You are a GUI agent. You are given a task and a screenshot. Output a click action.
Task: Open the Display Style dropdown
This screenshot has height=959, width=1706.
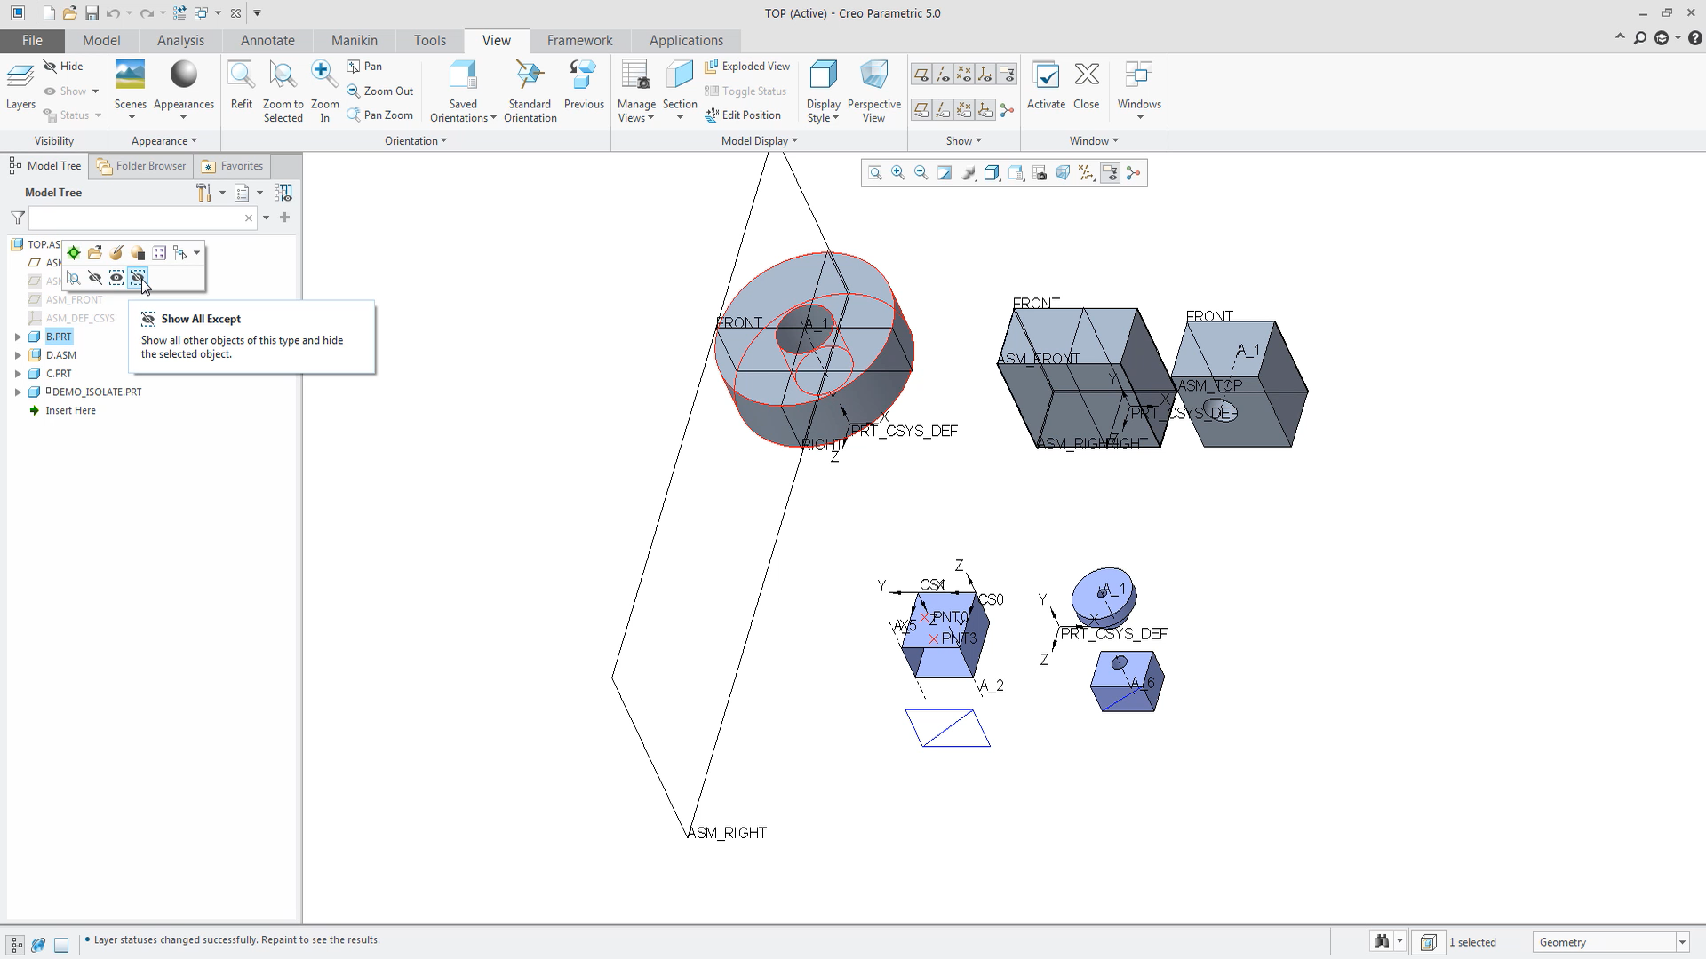tap(823, 111)
